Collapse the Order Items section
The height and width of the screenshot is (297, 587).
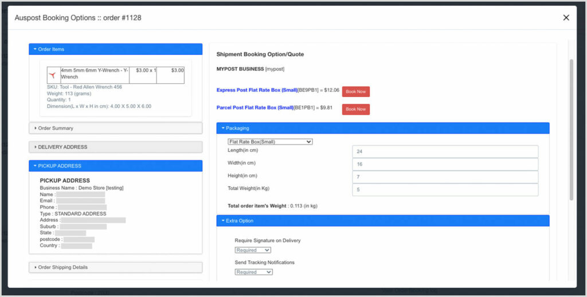coord(116,49)
